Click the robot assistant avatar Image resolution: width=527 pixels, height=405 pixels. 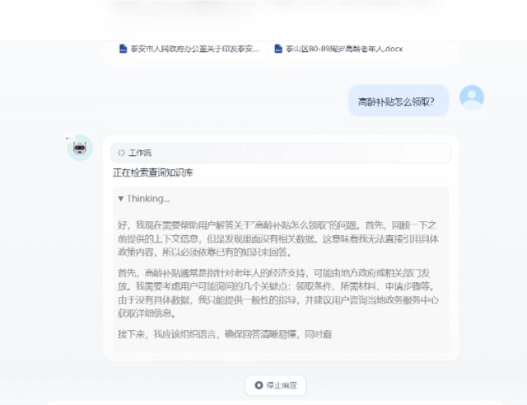click(80, 148)
